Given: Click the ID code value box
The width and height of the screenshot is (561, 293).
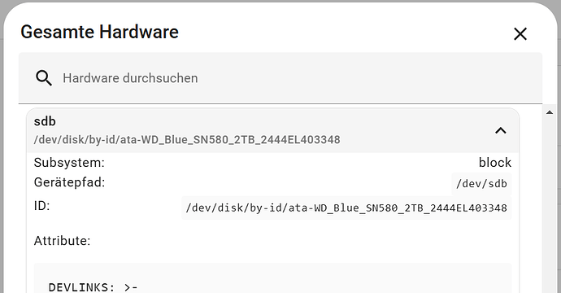Looking at the screenshot, I should [x=346, y=208].
